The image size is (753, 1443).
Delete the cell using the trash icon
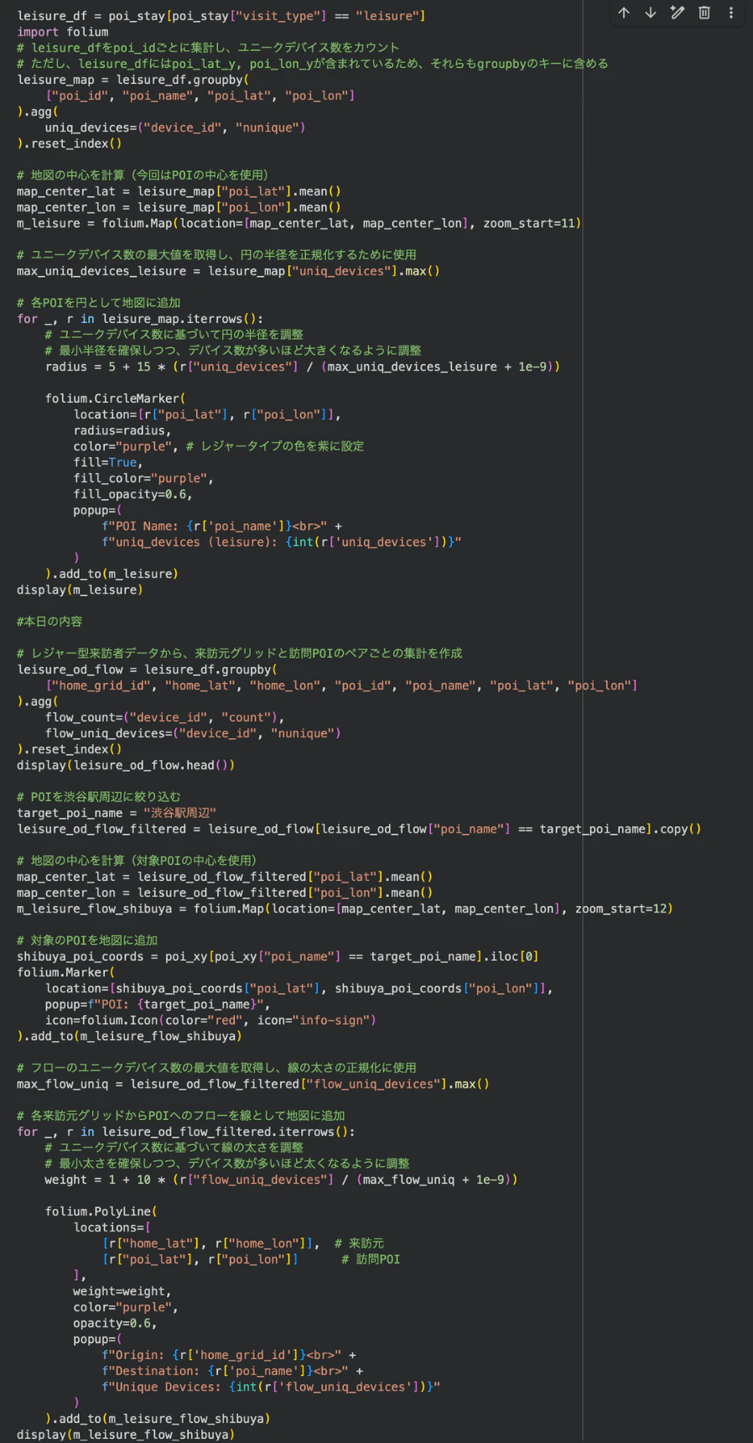(704, 13)
